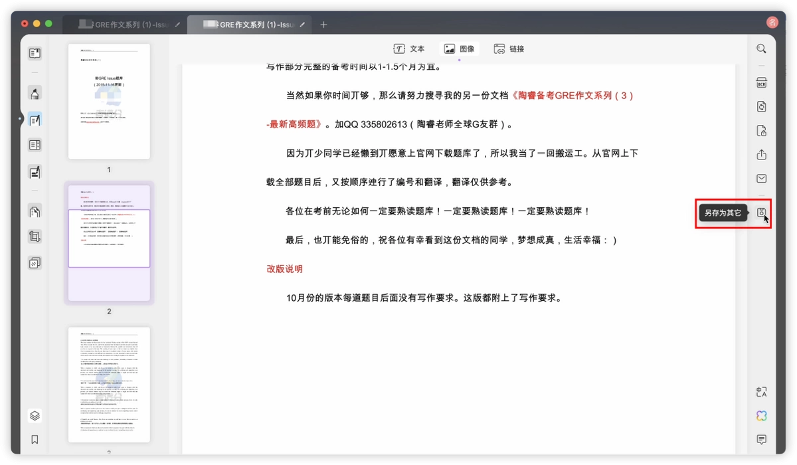Show the Layers panel icon
This screenshot has width=797, height=465.
click(x=35, y=416)
